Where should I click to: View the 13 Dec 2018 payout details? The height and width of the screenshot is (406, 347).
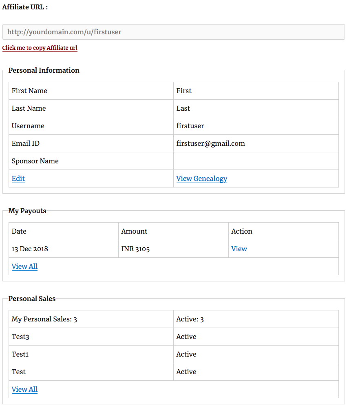point(239,249)
